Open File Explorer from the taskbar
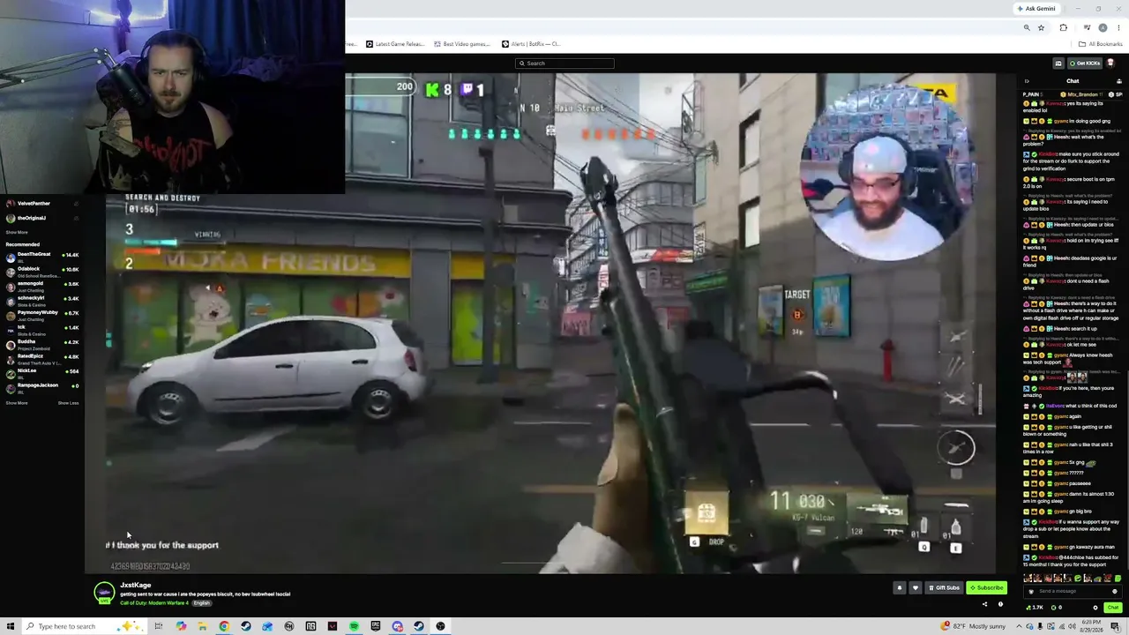1129x635 pixels. [x=203, y=626]
